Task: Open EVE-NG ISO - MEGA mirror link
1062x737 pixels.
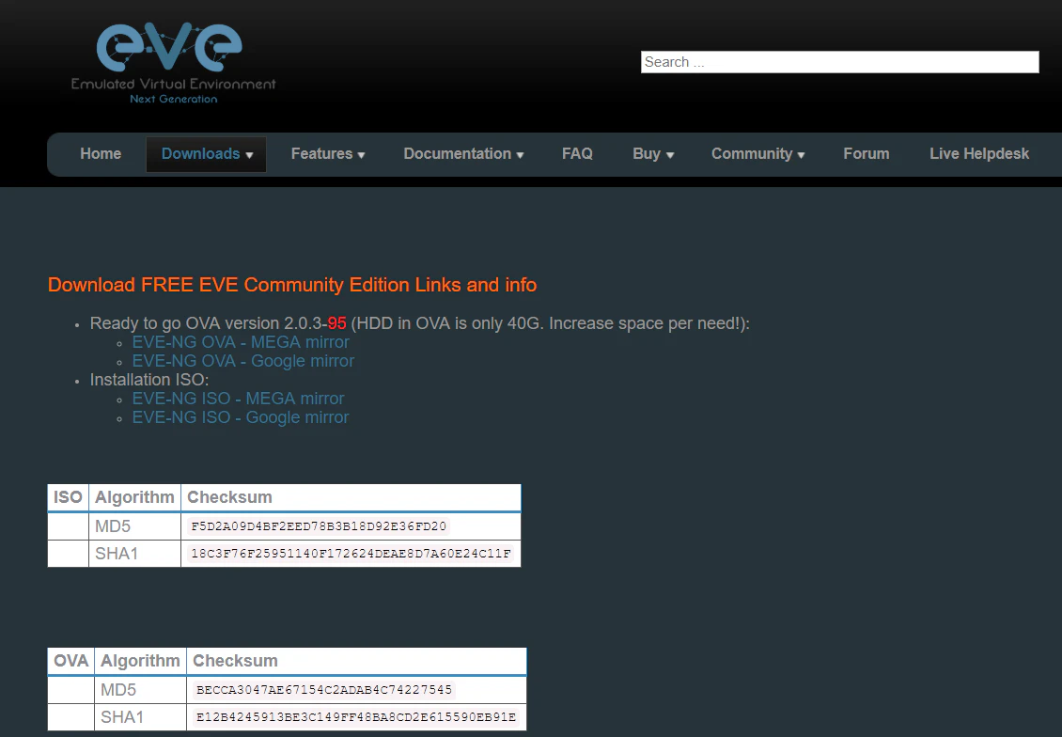Action: (x=238, y=399)
